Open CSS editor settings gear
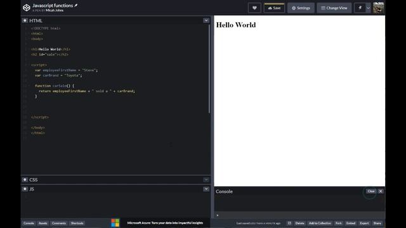Image resolution: width=406 pixels, height=228 pixels. (25, 180)
